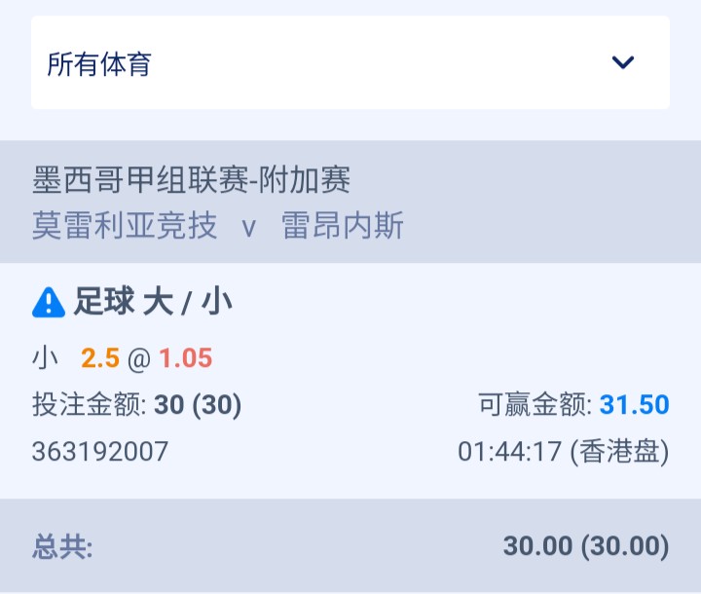Expand the dropdown chevron arrow
Screen dimensions: 701x594
pos(623,62)
